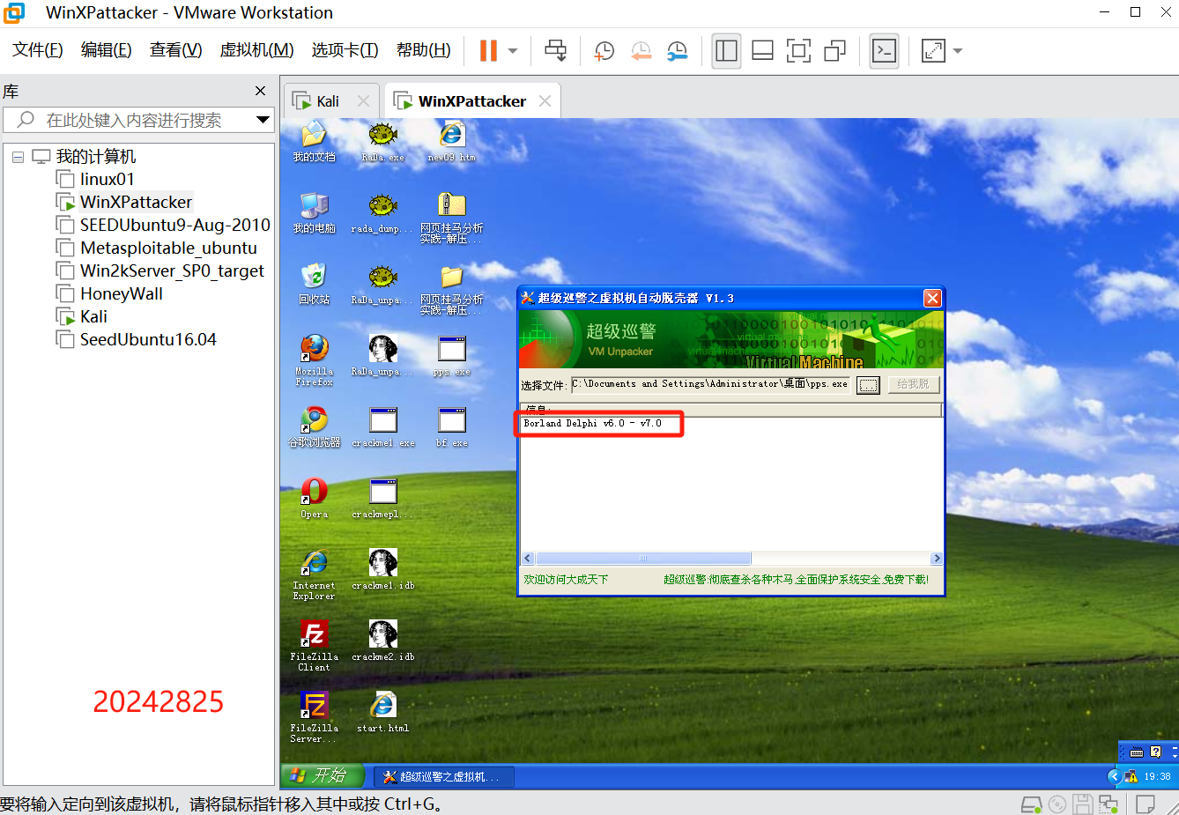1179x815 pixels.
Task: Toggle the library sidebar view button
Action: [727, 51]
